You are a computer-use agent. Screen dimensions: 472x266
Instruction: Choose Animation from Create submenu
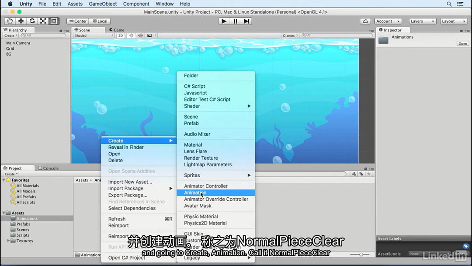point(216,193)
